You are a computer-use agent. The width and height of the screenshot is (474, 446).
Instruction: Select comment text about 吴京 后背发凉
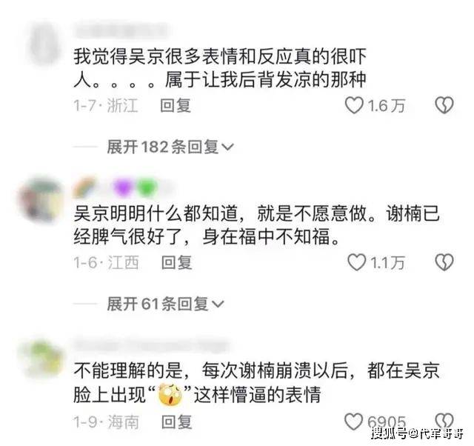tap(220, 68)
